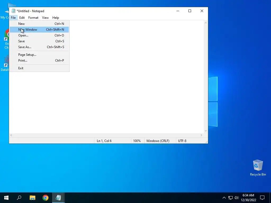Image resolution: width=271 pixels, height=203 pixels.
Task: Launch Google Chrome from taskbar
Action: [46, 198]
